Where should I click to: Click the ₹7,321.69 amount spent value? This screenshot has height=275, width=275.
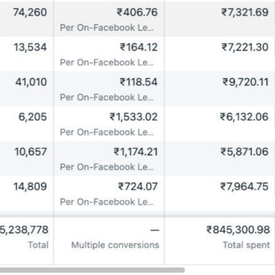[x=245, y=12]
